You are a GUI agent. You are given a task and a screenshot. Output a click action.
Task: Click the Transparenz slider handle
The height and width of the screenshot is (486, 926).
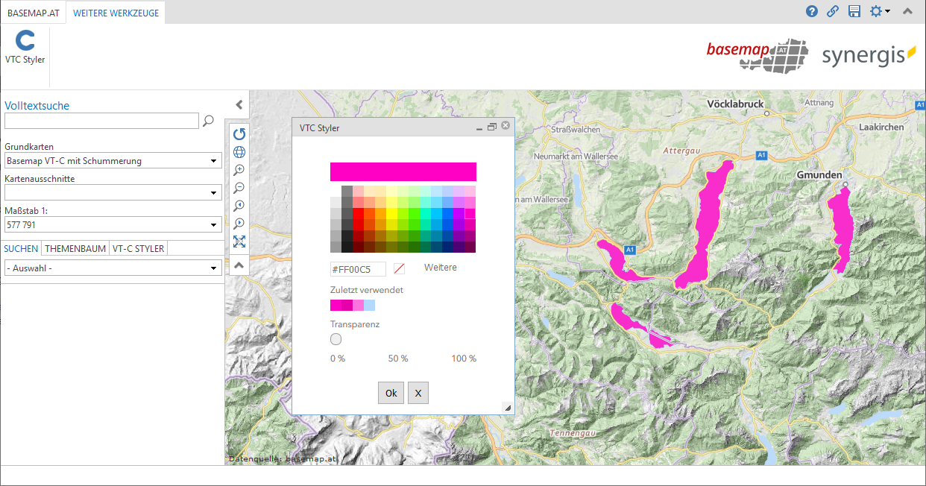[x=336, y=339]
